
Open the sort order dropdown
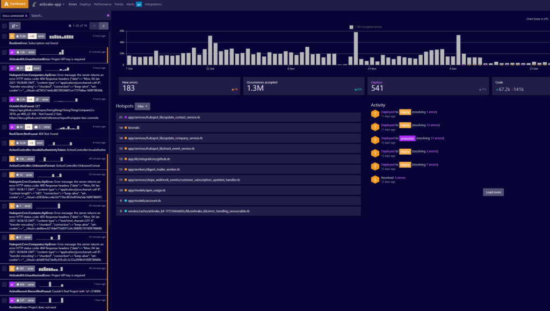pyautogui.click(x=15, y=26)
